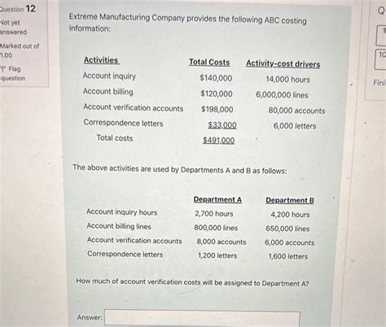Click the Department A column header

click(x=217, y=199)
